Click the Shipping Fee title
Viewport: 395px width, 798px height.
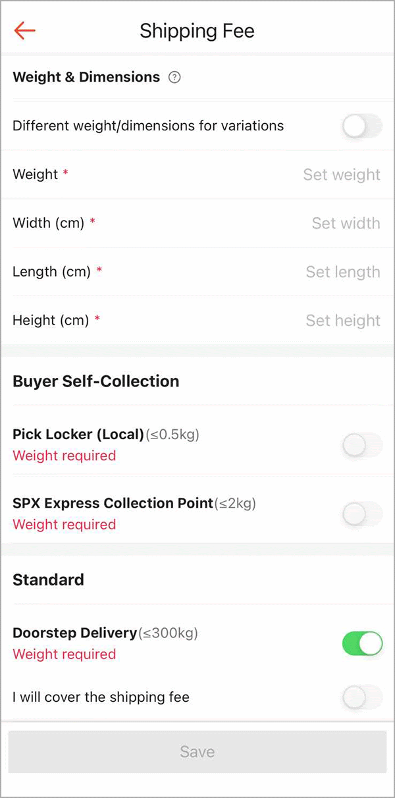point(197,30)
